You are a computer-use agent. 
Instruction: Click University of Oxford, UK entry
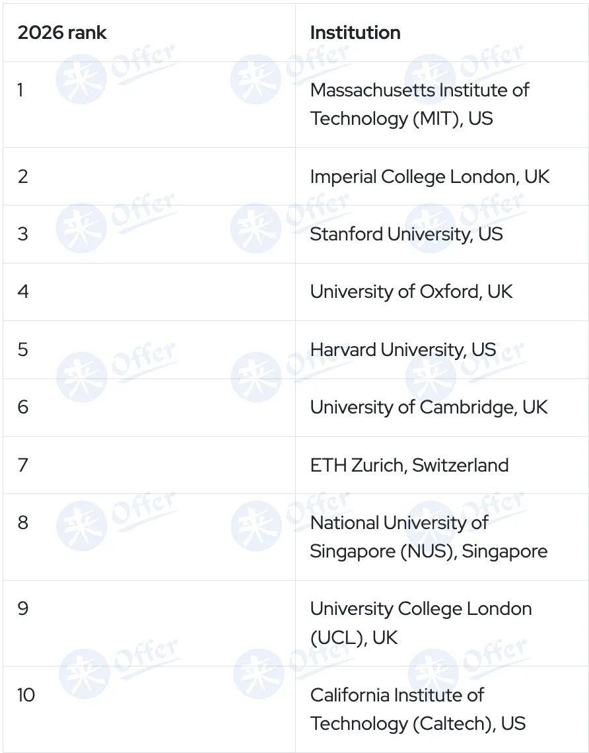[411, 292]
